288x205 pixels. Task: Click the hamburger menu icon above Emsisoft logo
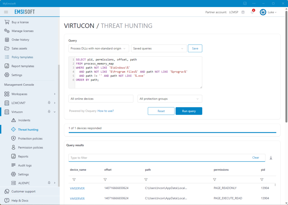pyautogui.click(x=6, y=12)
